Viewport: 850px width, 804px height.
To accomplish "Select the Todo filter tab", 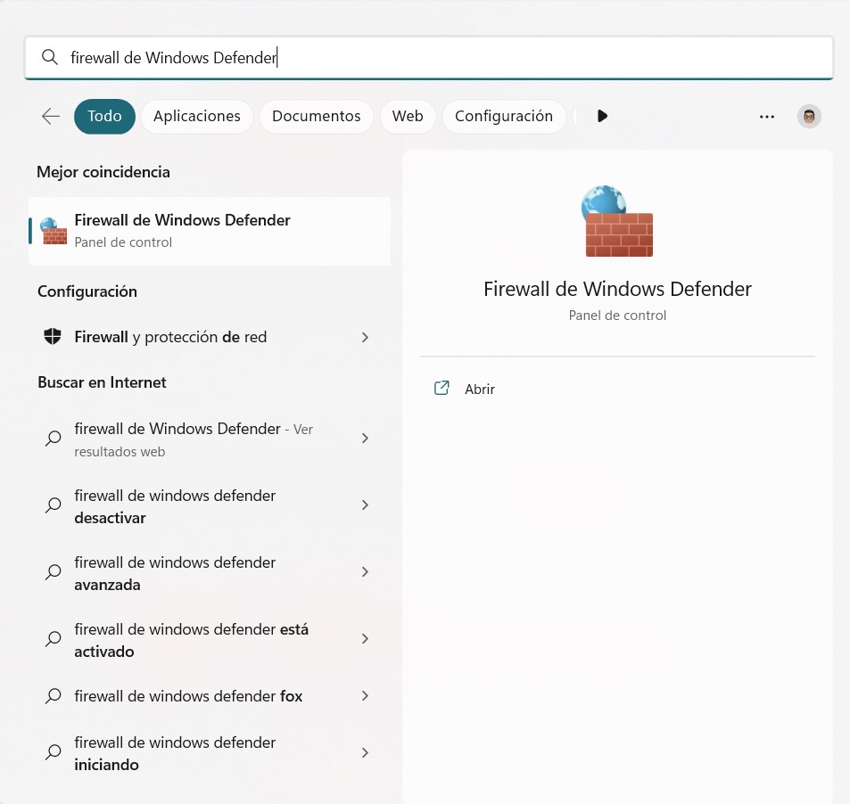I will click(104, 117).
